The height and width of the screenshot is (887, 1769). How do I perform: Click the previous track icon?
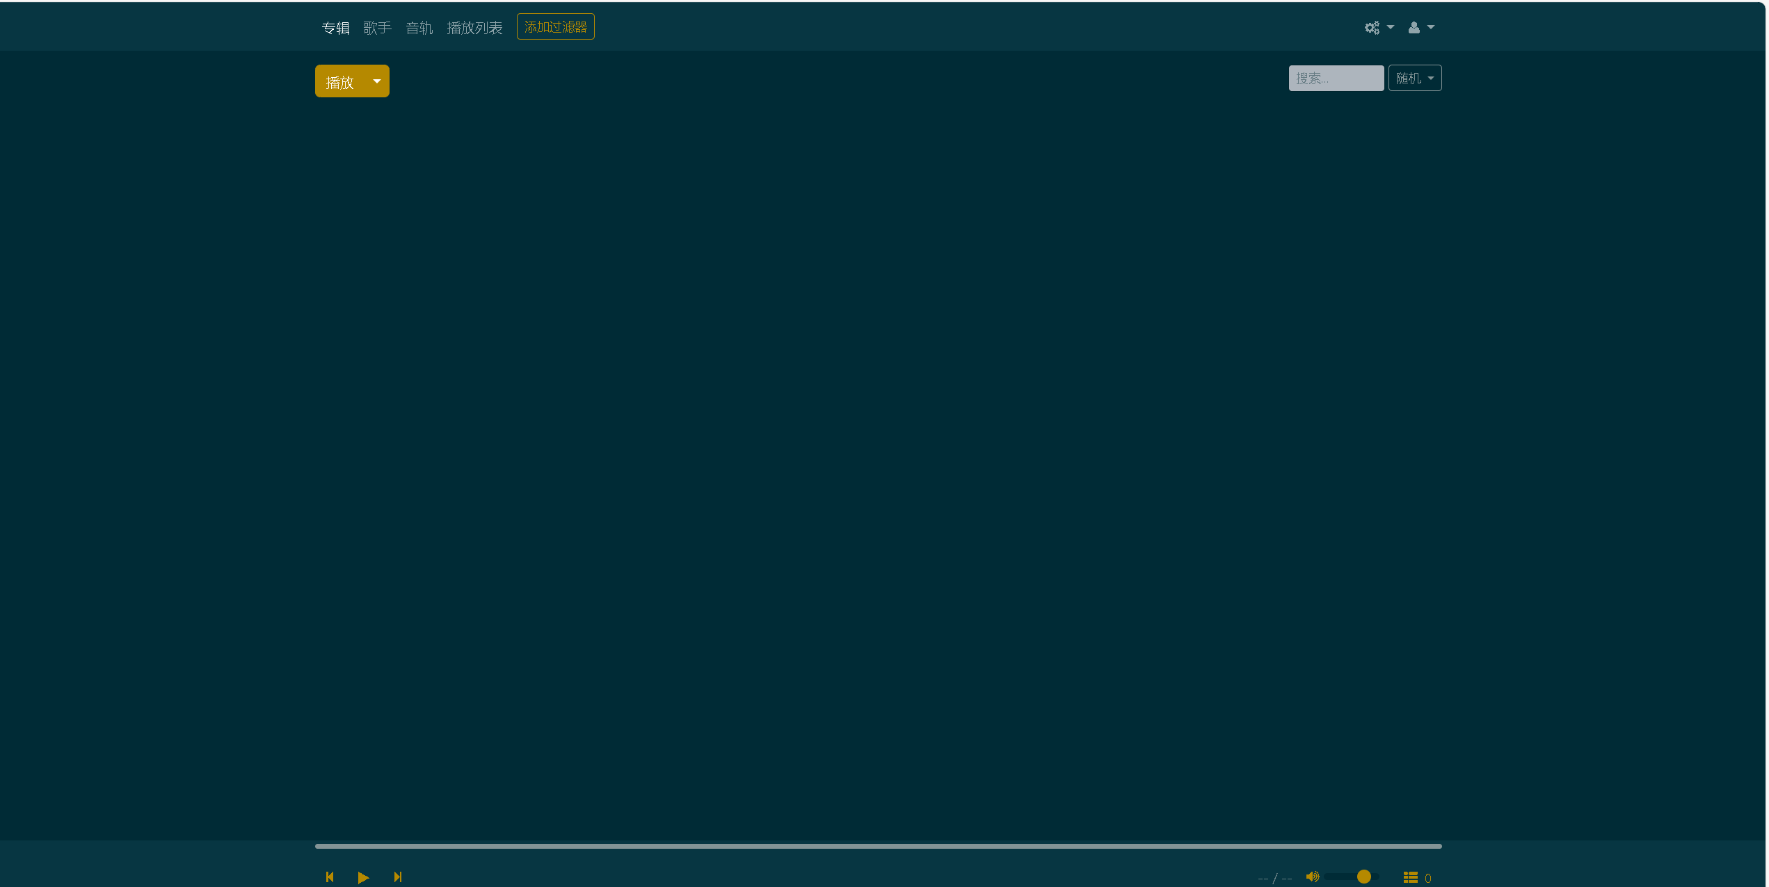pyautogui.click(x=330, y=877)
